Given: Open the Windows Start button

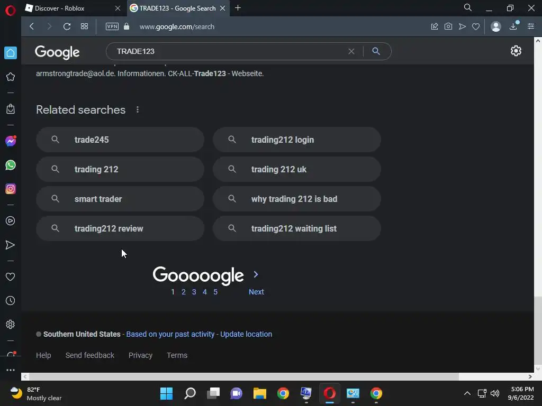Looking at the screenshot, I should (166, 393).
